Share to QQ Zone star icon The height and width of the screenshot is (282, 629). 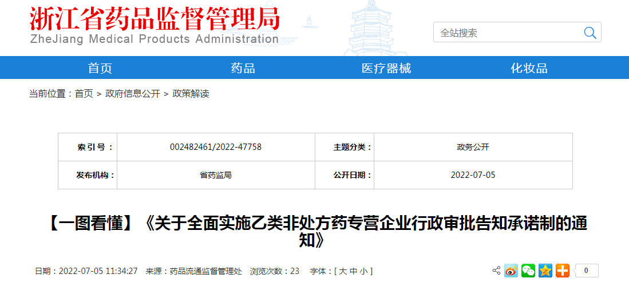point(545,271)
